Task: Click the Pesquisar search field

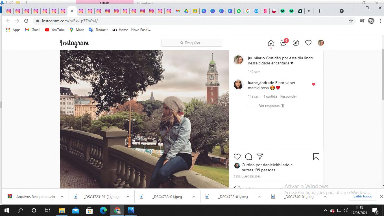Action: pos(192,43)
